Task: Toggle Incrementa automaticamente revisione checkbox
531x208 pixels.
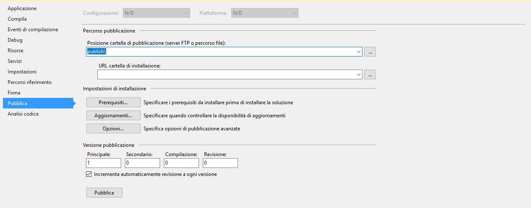Action: 88,174
